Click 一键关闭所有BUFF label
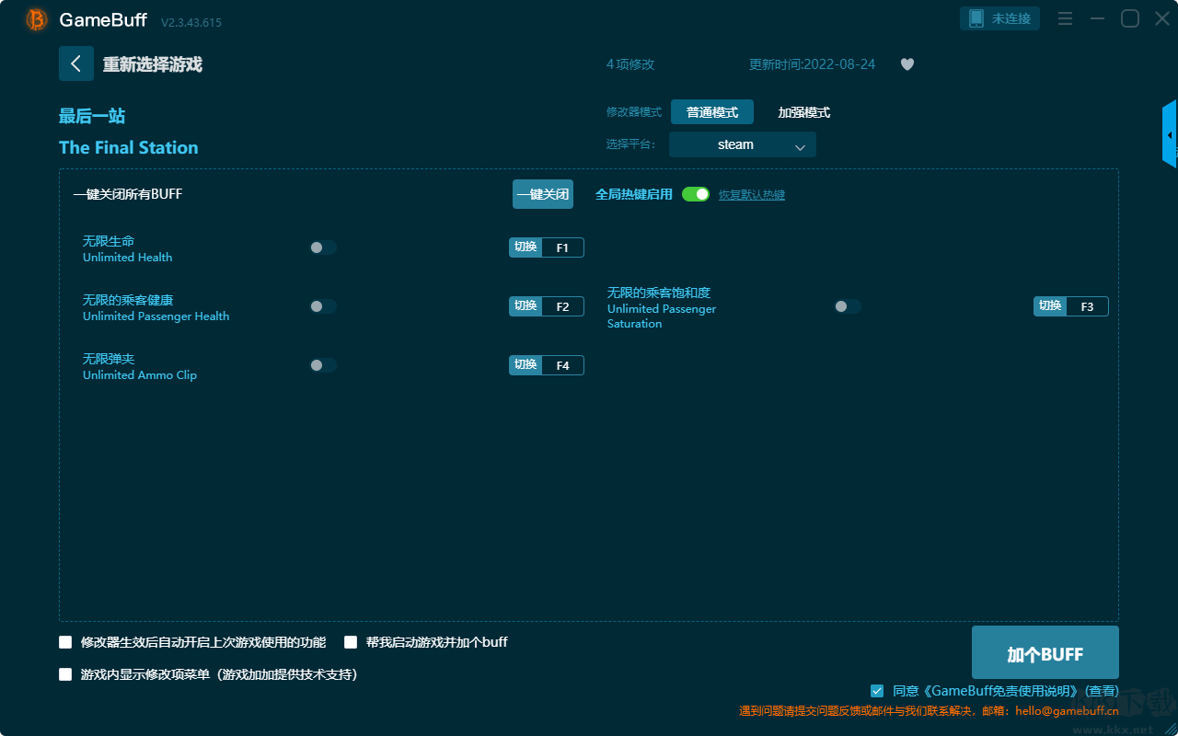 click(x=128, y=194)
